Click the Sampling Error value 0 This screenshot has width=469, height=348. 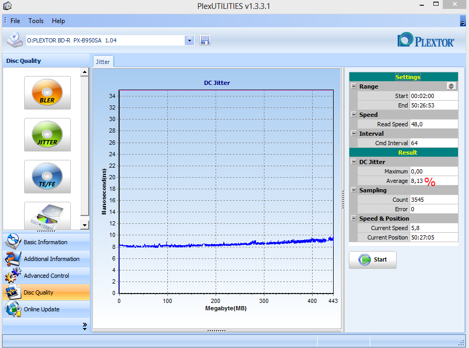click(x=434, y=209)
